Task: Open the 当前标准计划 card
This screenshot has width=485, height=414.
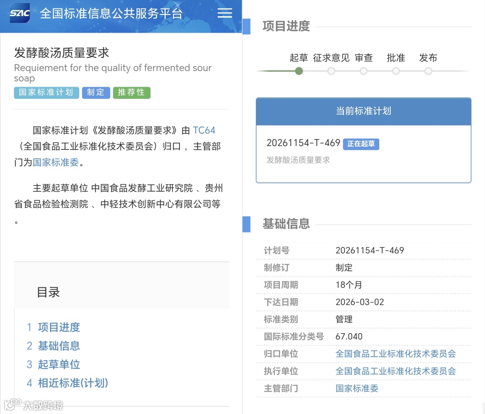Action: click(x=363, y=111)
